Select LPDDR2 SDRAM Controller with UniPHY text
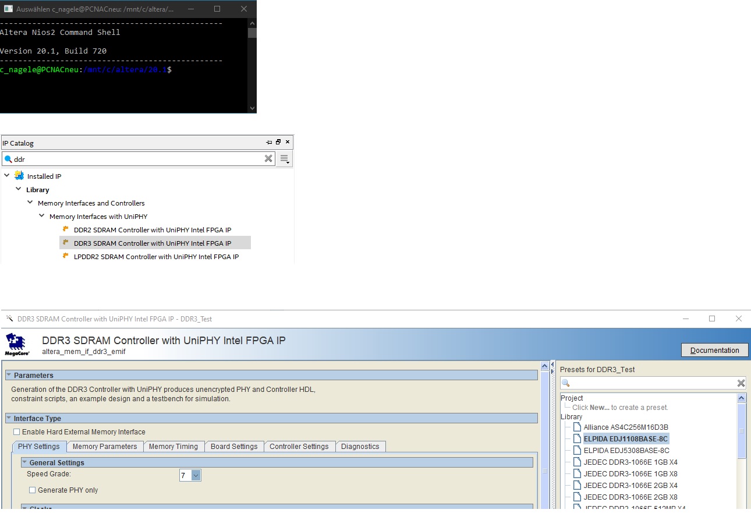The height and width of the screenshot is (520, 751). [x=156, y=257]
